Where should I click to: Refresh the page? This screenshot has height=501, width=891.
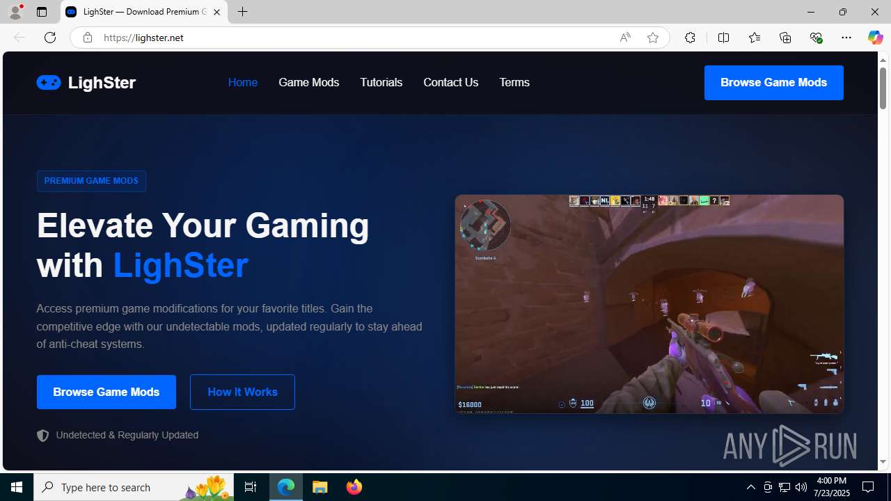click(x=49, y=38)
